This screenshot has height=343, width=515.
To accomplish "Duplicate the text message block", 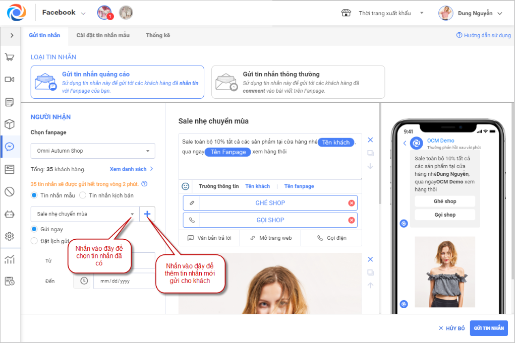I will click(370, 153).
